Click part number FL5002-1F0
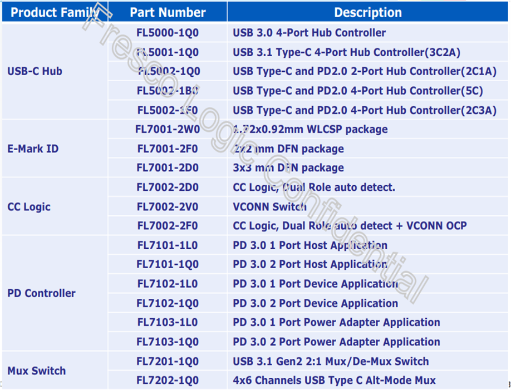Image resolution: width=511 pixels, height=390 pixels. [x=168, y=110]
